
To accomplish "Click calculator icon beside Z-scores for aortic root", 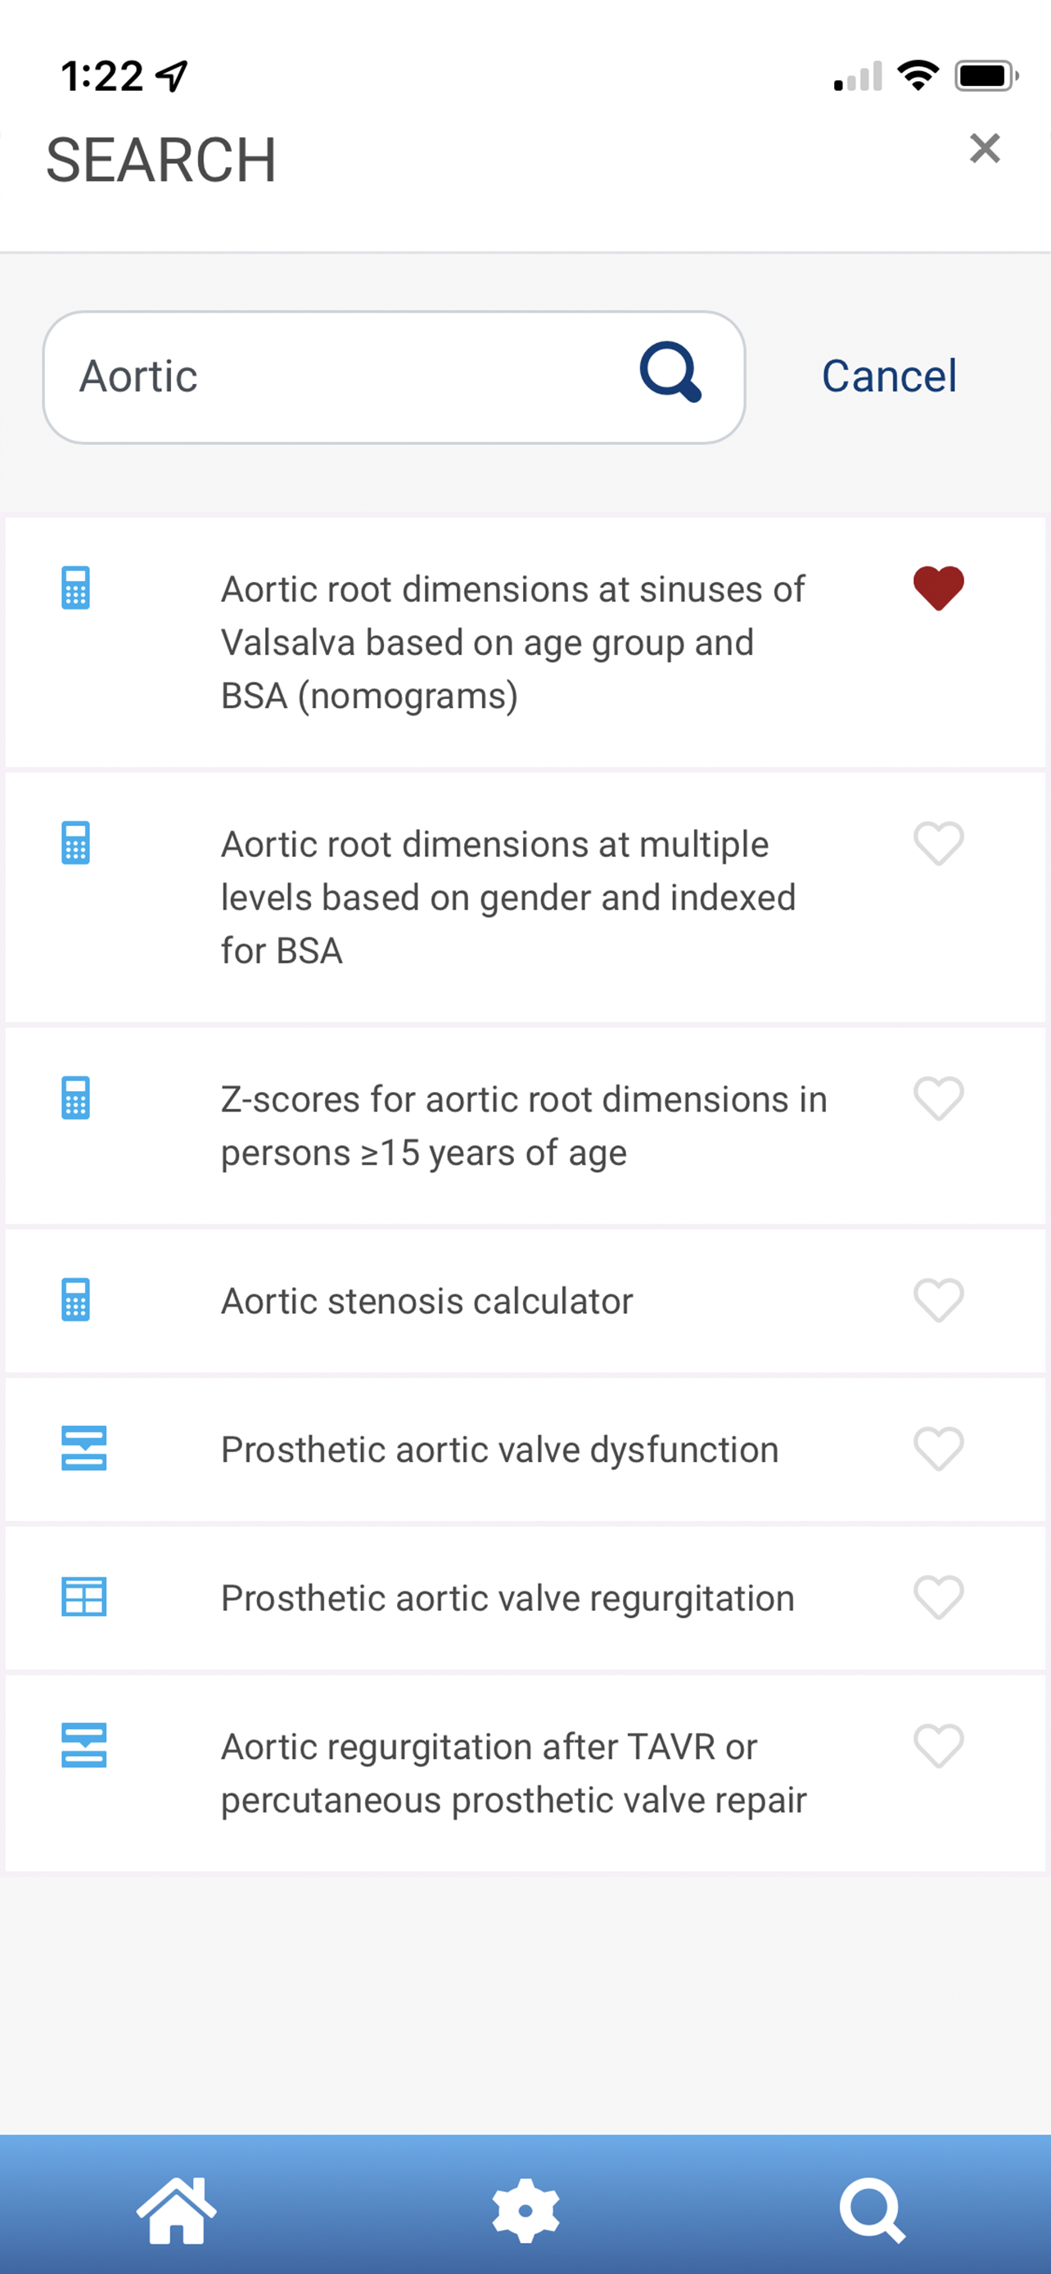I will point(76,1099).
